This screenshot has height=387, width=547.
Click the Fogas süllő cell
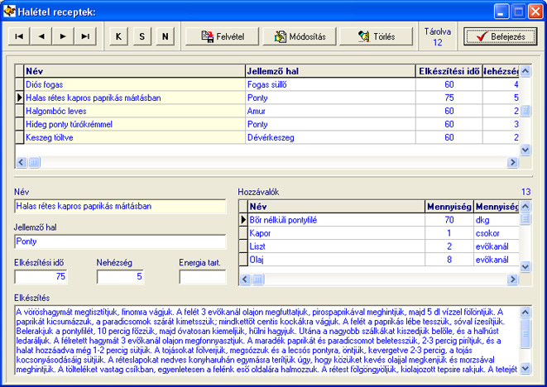tap(330, 84)
